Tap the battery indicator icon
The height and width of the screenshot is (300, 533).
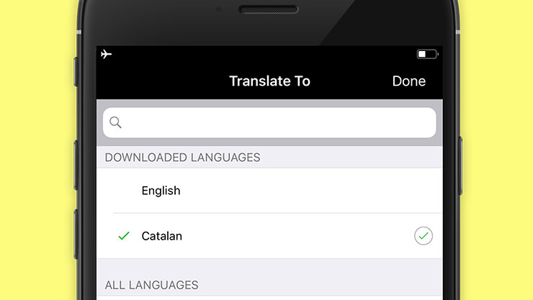point(427,54)
